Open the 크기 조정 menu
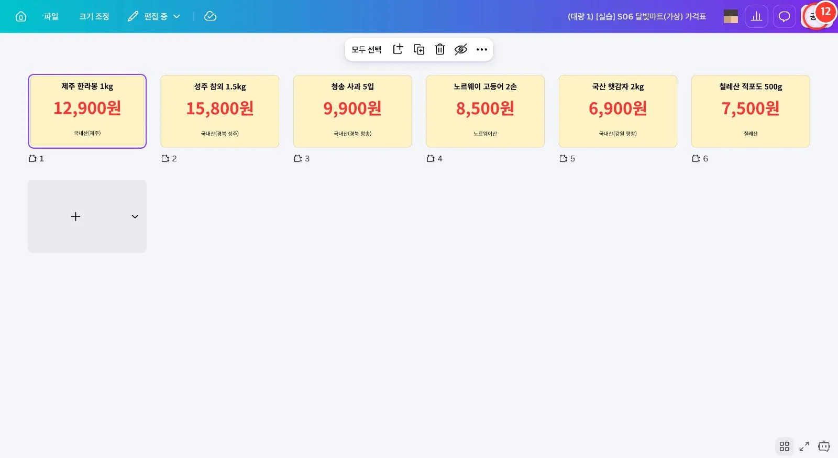This screenshot has height=458, width=838. pyautogui.click(x=94, y=16)
